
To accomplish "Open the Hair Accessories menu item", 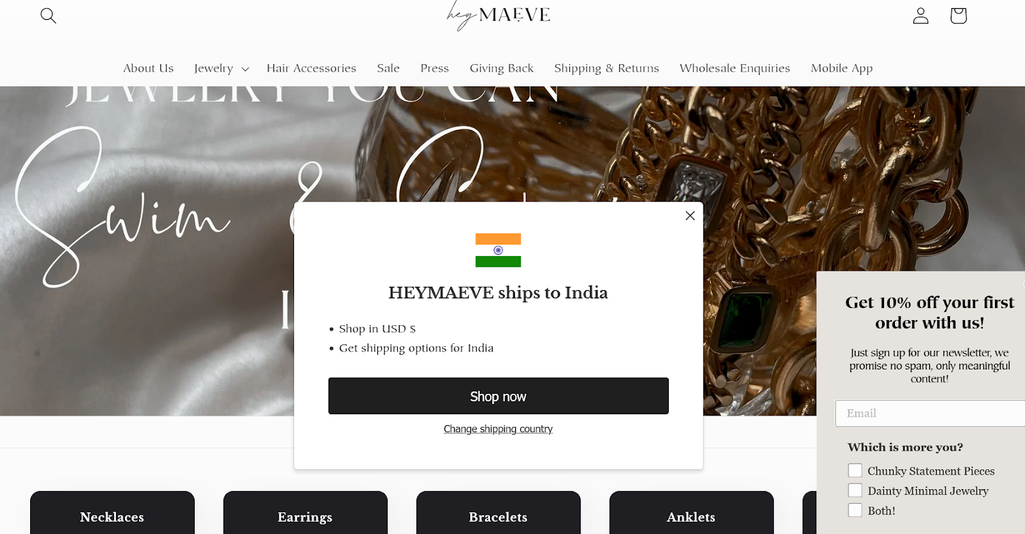I will coord(311,68).
